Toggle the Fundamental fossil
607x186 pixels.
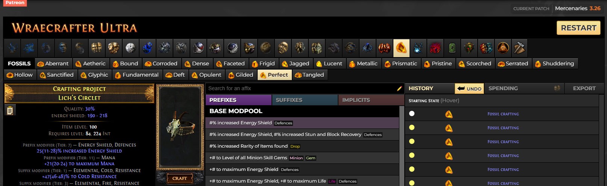137,75
